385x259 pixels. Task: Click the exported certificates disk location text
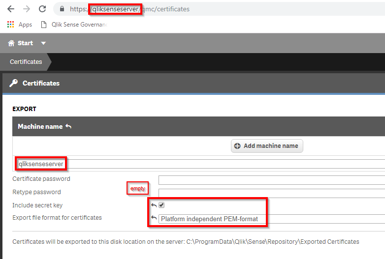click(x=186, y=242)
